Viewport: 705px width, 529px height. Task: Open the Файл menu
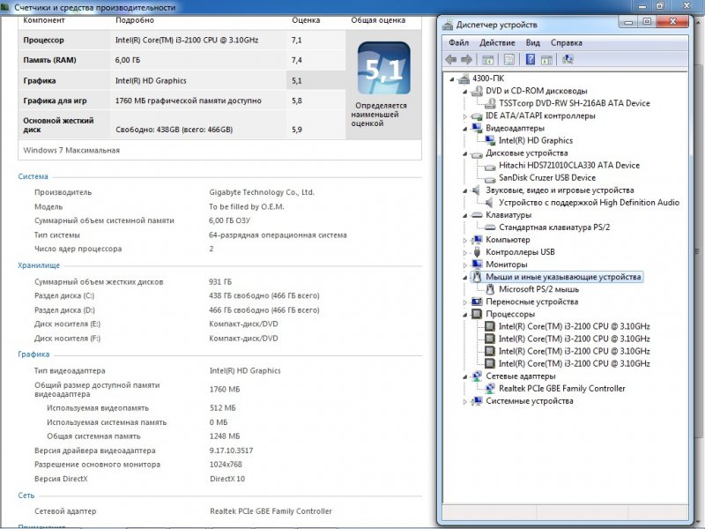(458, 42)
